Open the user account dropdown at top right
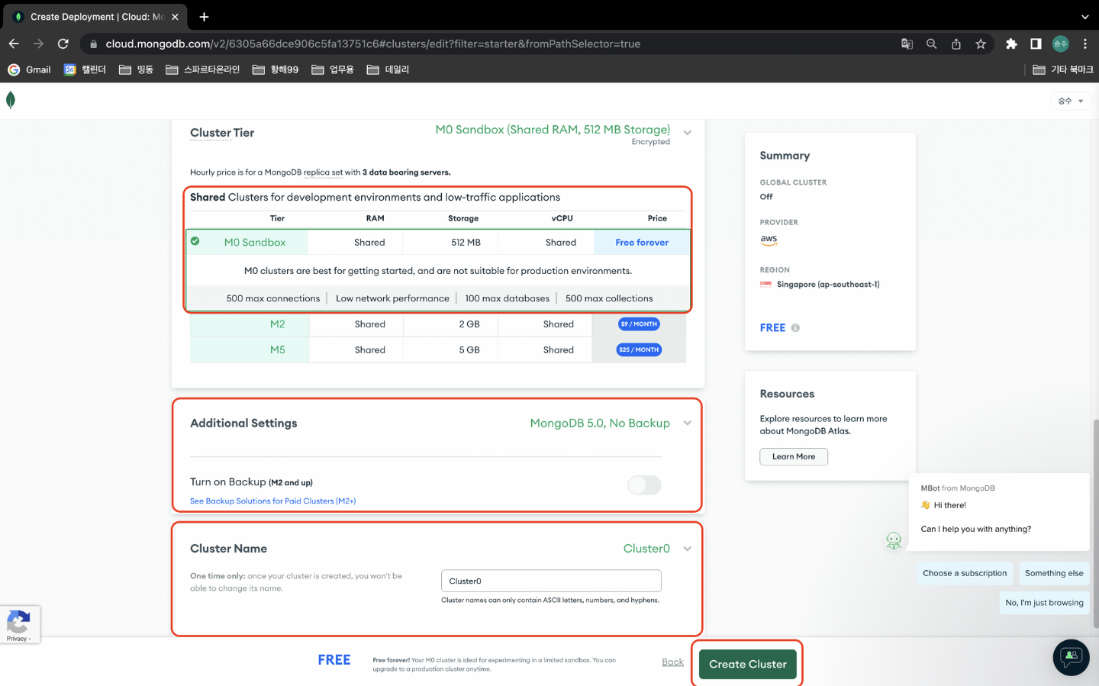This screenshot has width=1099, height=686. pos(1071,101)
